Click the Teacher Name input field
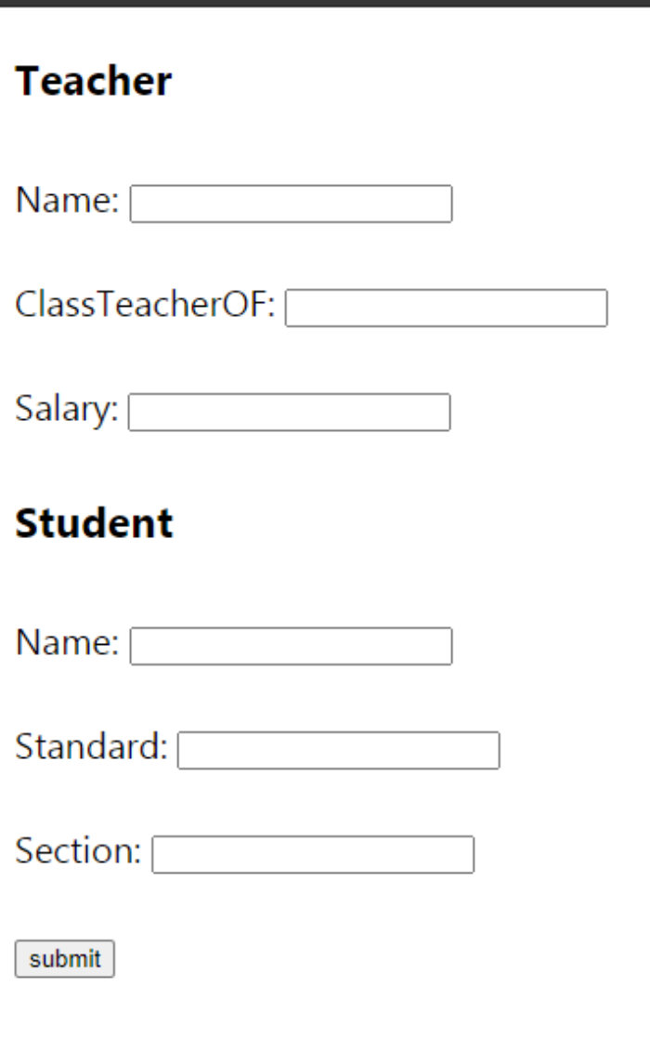The height and width of the screenshot is (1064, 650). pyautogui.click(x=291, y=204)
